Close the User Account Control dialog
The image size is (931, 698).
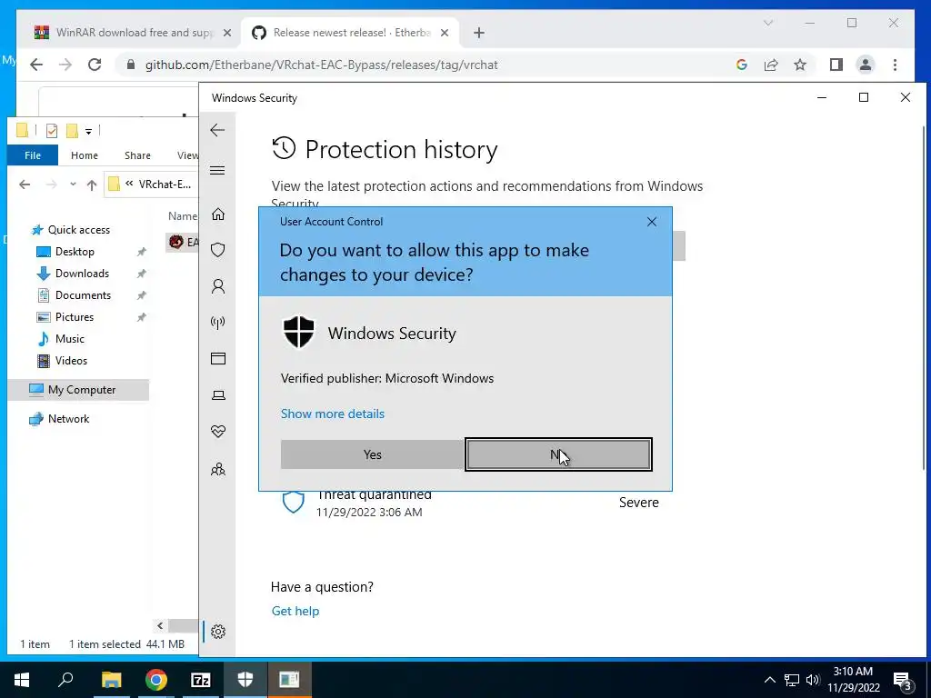[x=651, y=222]
